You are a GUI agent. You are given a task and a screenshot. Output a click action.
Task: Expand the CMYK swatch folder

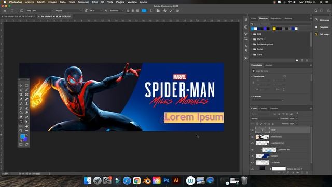252,39
